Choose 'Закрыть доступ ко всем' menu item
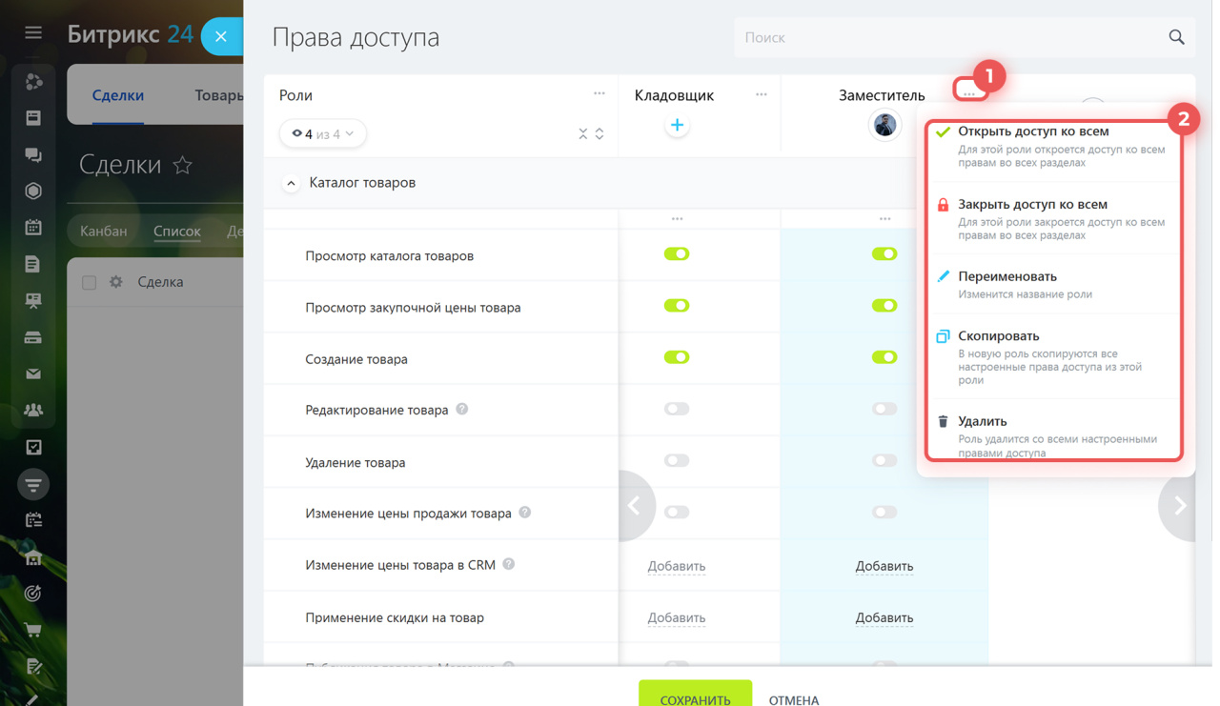Viewport: 1220px width, 706px height. (1053, 218)
